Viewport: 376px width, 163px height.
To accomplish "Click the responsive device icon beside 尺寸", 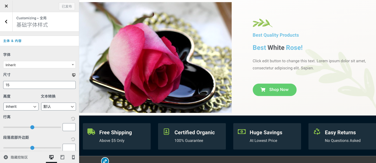I will 74,75.
